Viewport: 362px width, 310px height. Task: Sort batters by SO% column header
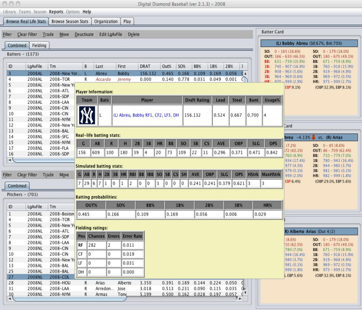click(184, 67)
